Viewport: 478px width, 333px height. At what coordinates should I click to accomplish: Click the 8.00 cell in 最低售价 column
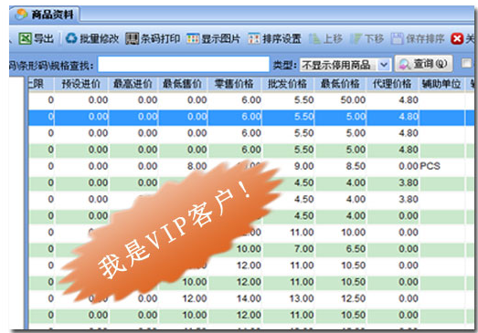[x=183, y=166]
